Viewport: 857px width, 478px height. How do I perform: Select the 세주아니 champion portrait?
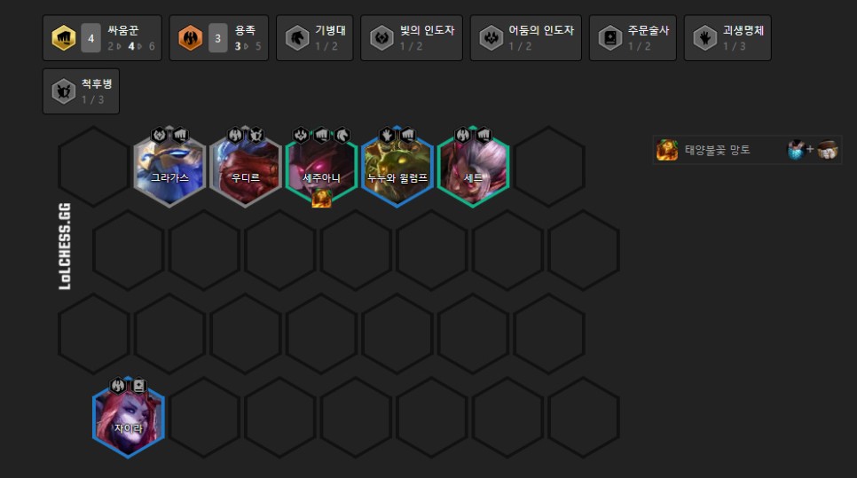point(321,167)
